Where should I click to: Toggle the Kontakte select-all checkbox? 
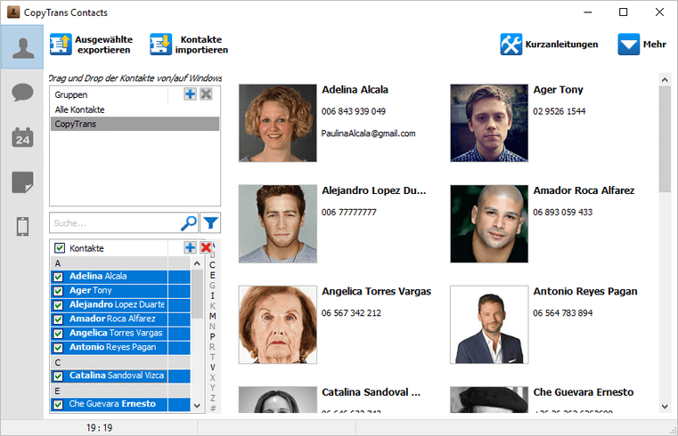click(x=59, y=248)
